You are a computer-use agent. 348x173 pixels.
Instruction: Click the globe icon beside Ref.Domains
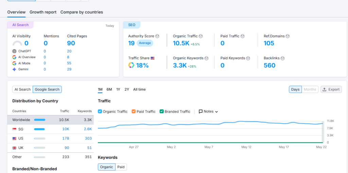(288, 36)
